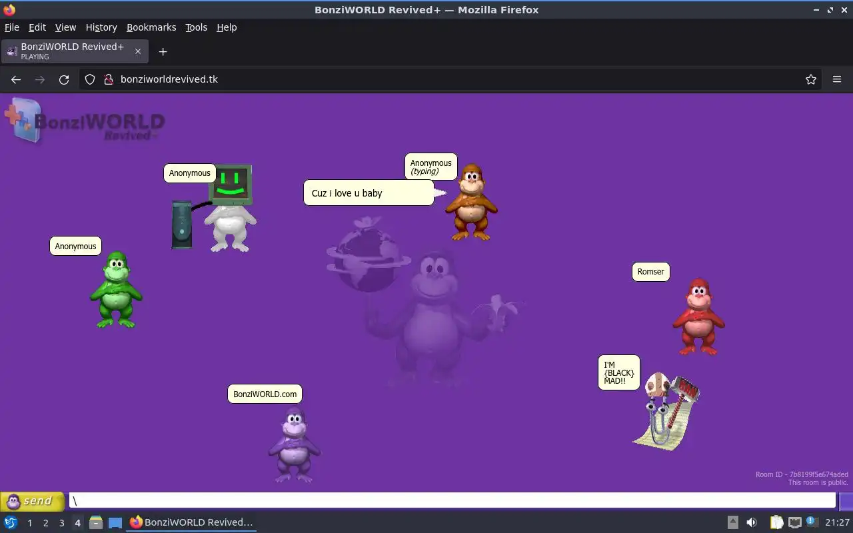853x533 pixels.
Task: Click the BonziWORLD.com name tag
Action: (x=265, y=394)
